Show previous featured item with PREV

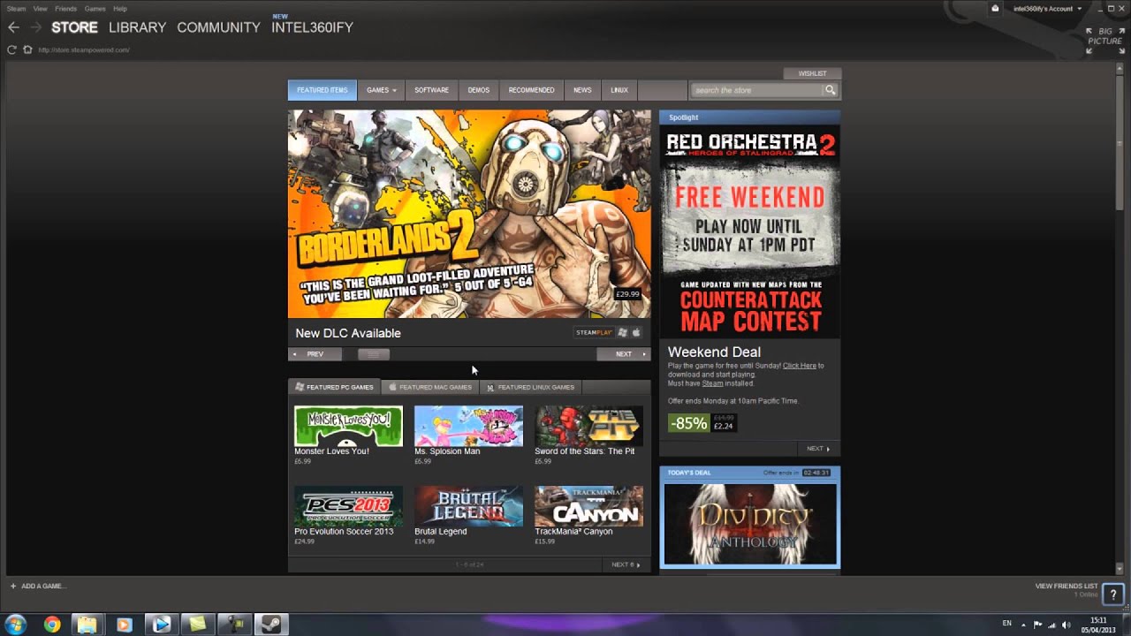[x=315, y=354]
